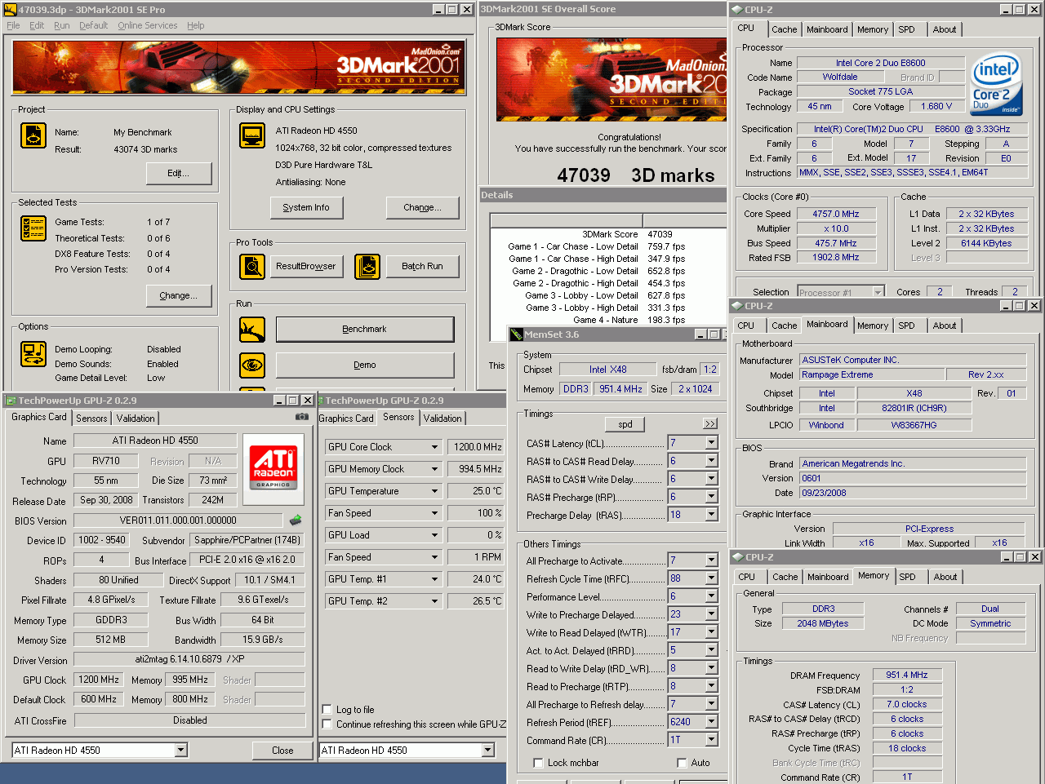Click the Options demo looping icon
Image resolution: width=1045 pixels, height=784 pixels.
coord(33,354)
